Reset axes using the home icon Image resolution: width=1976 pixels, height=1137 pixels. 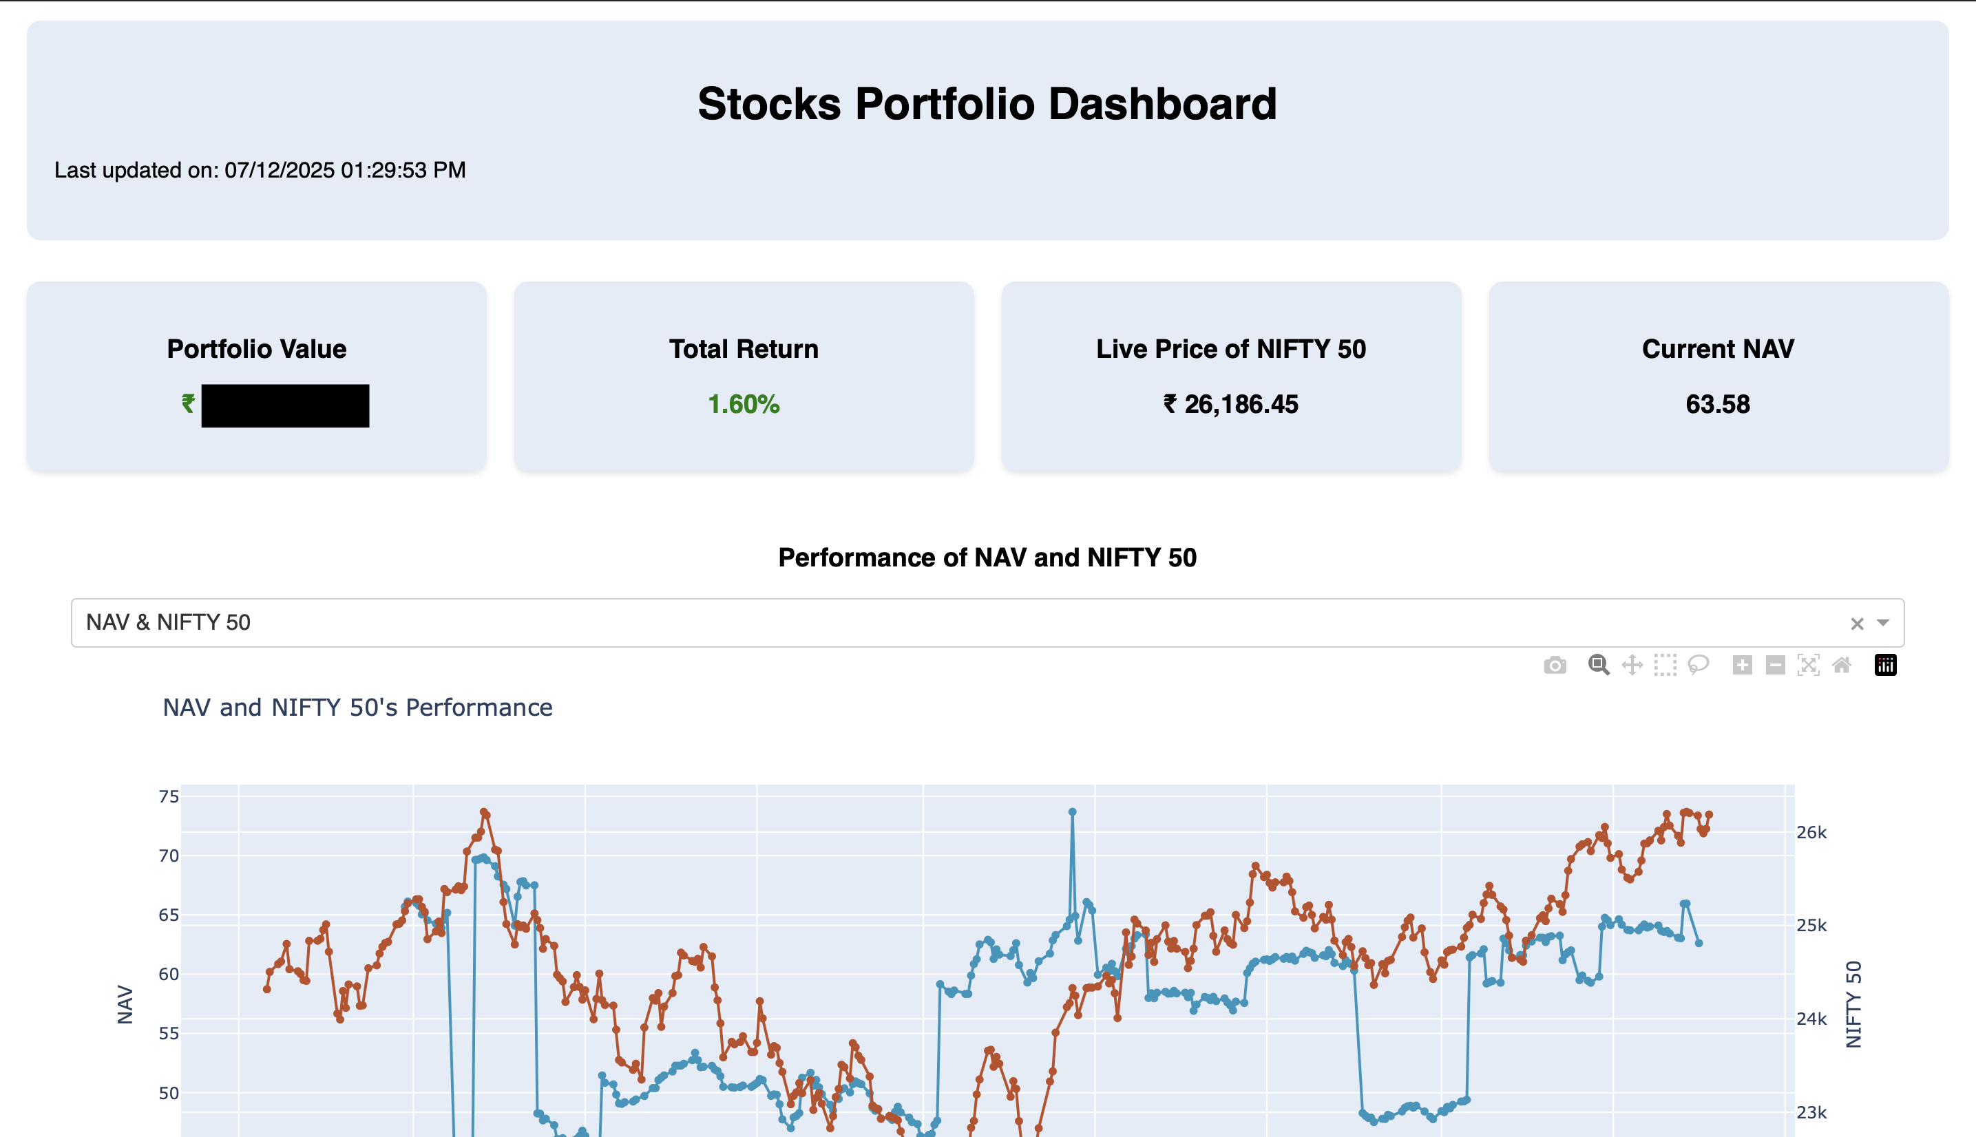coord(1841,666)
